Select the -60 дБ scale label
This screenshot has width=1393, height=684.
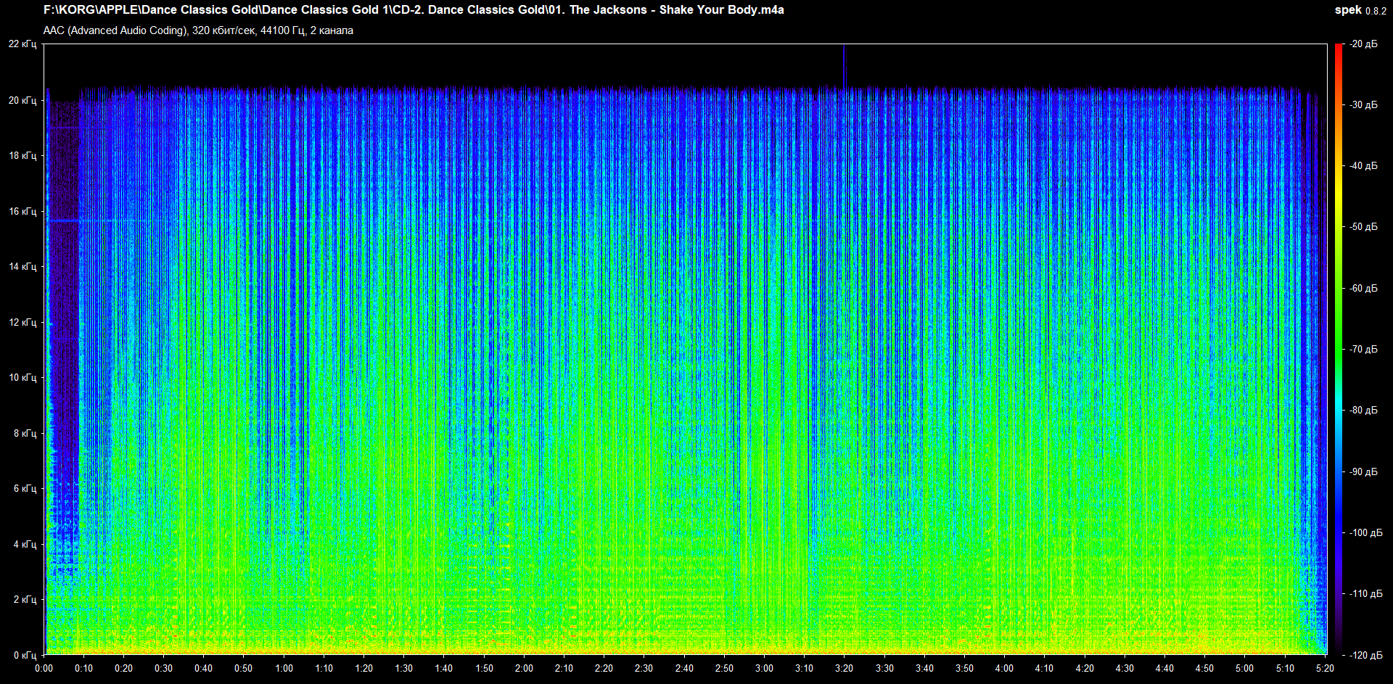pyautogui.click(x=1363, y=288)
